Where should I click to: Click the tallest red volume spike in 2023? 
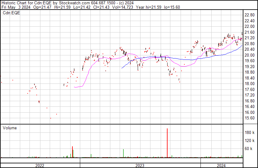coord(167,143)
